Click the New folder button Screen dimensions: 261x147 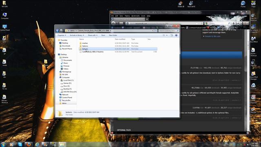(113, 36)
